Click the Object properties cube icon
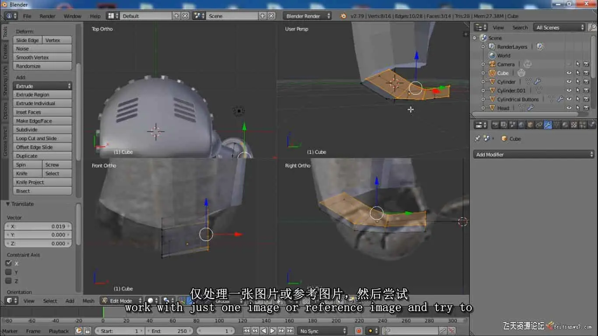 530,125
